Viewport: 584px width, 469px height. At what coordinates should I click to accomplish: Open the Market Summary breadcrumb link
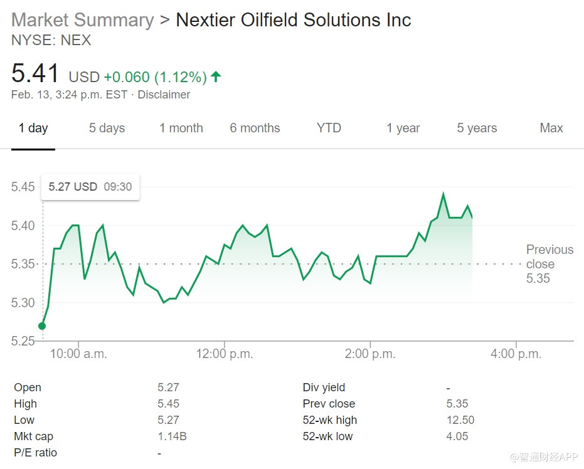pos(82,19)
